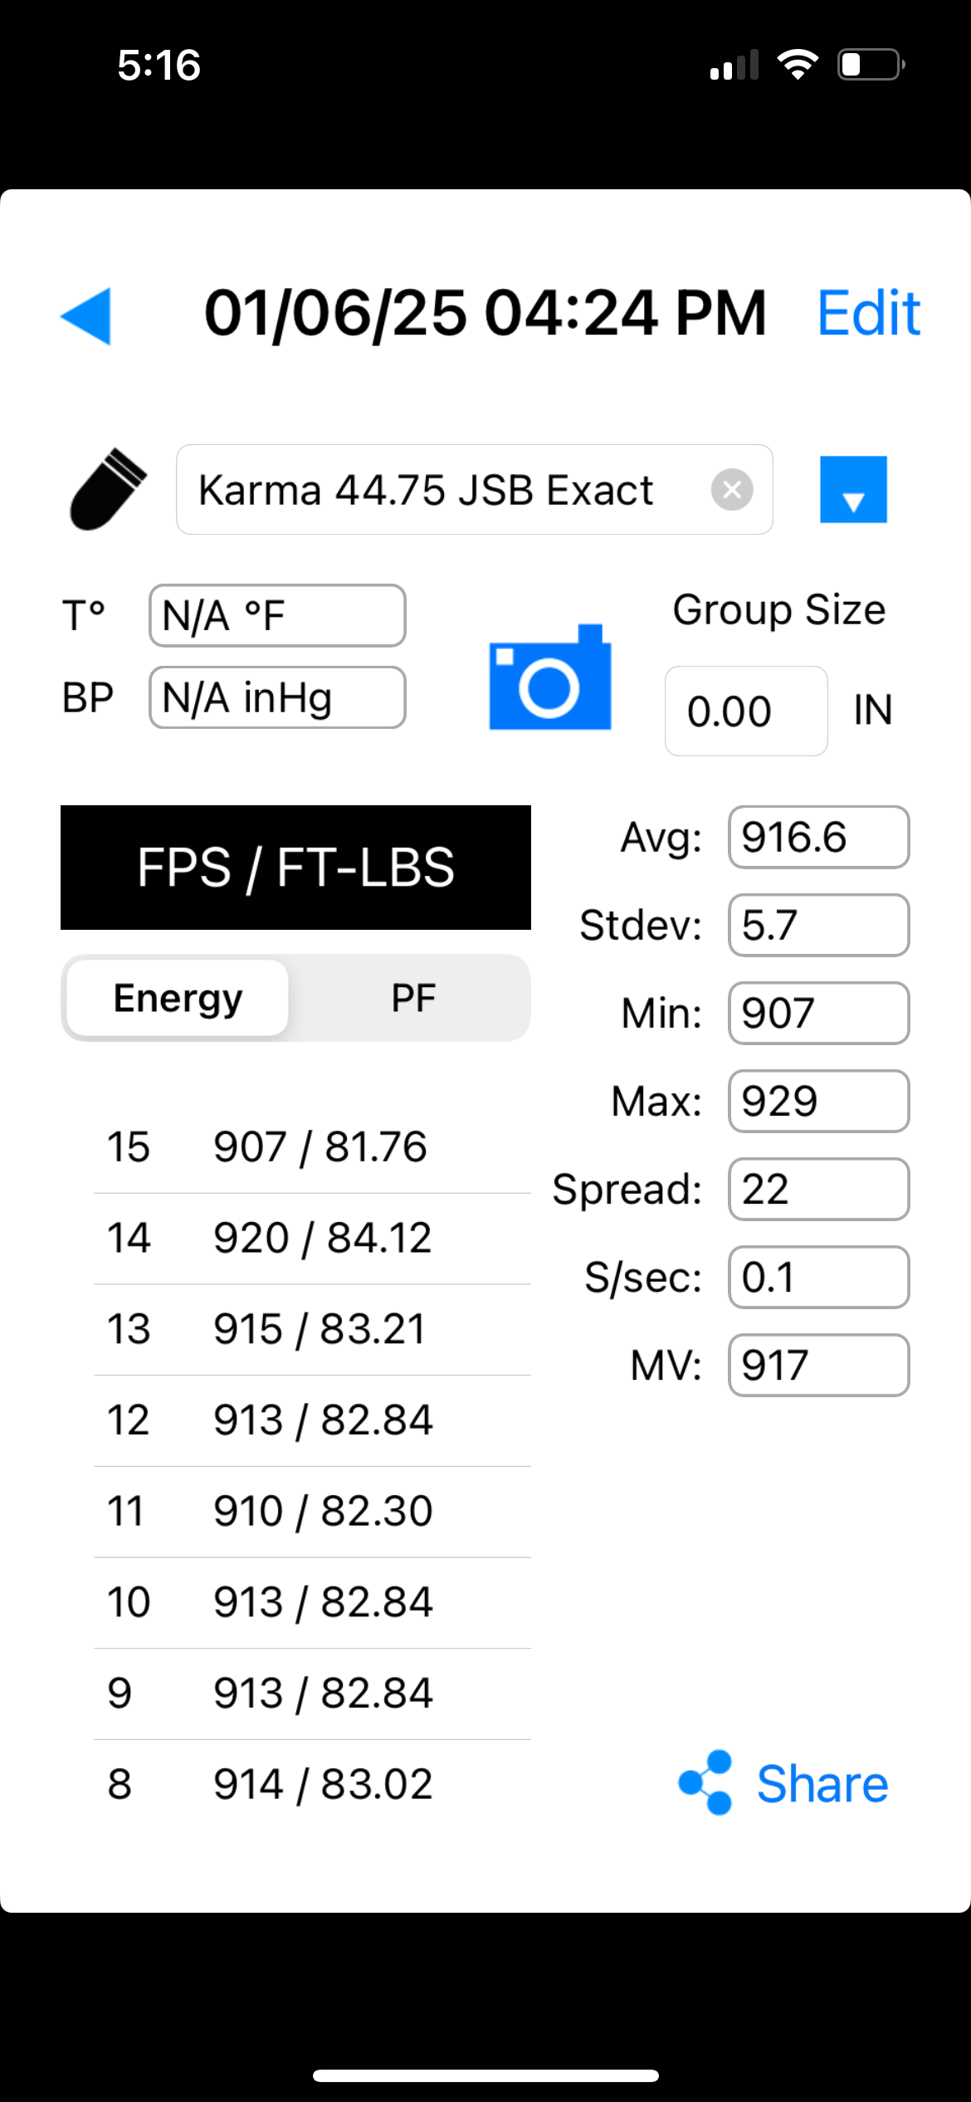Tap the battery indicator icon
Screen dimensions: 971x2102
pos(871,64)
